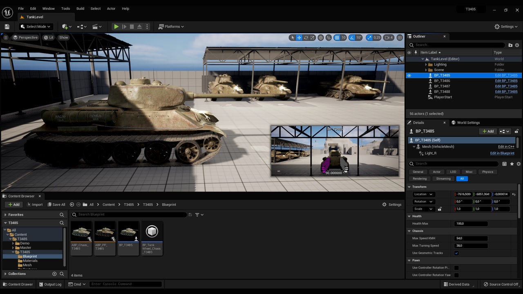
Task: Toggle the Details panel lock icon
Action: [x=516, y=131]
